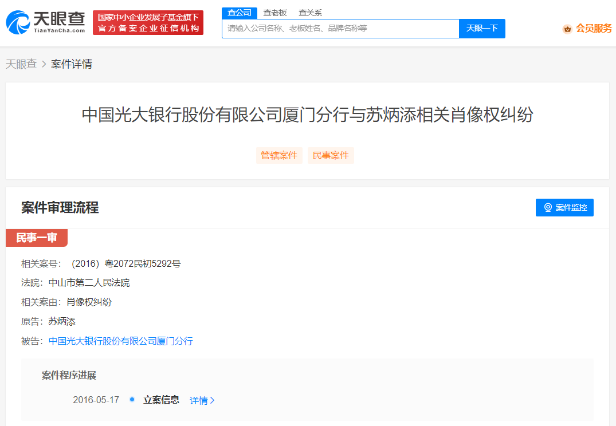Click the 民事一审 stage label

37,238
